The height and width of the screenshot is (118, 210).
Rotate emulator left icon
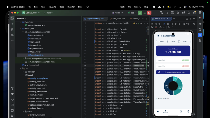(164, 24)
